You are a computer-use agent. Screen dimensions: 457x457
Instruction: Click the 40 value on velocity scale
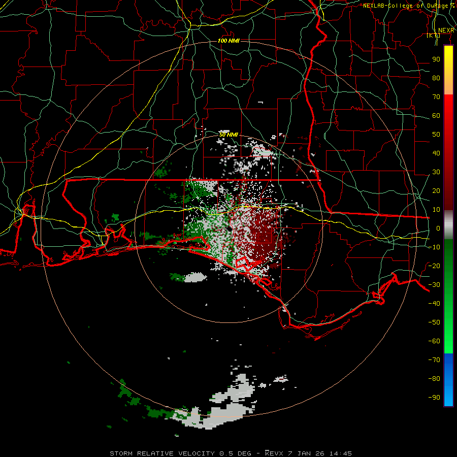436,153
